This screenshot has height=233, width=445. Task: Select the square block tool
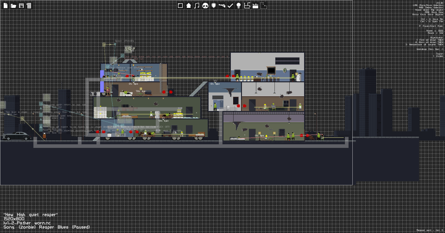point(180,6)
